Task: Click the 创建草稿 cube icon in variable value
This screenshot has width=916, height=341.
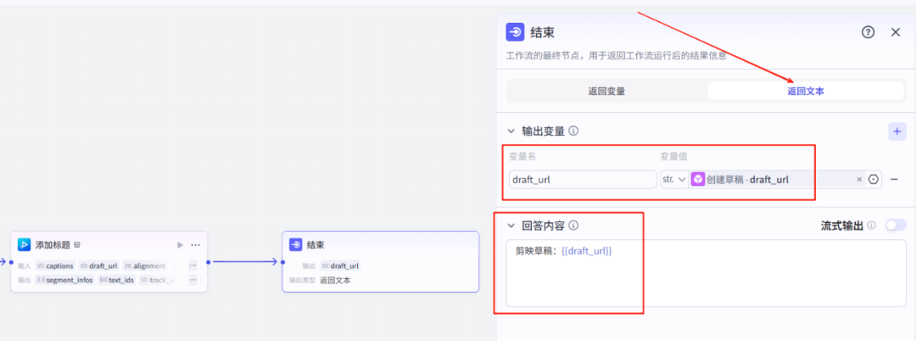Action: click(697, 179)
